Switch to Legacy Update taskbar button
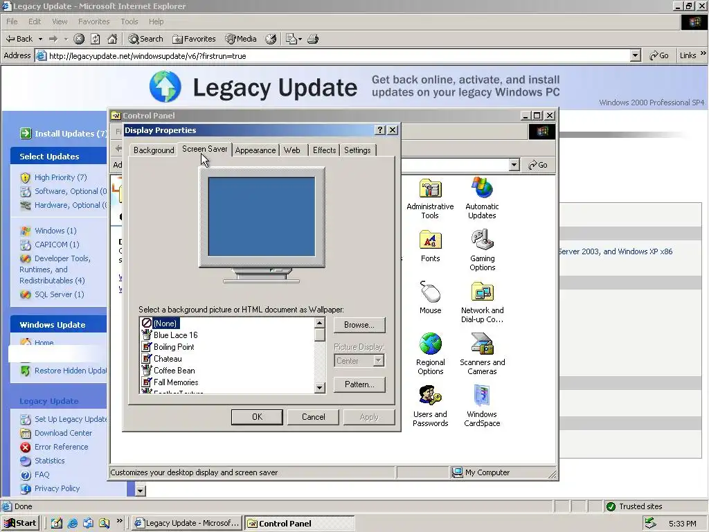 pyautogui.click(x=187, y=523)
